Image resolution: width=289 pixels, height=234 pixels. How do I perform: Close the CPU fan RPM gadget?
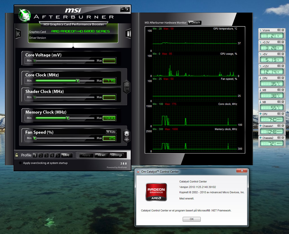pos(283,114)
